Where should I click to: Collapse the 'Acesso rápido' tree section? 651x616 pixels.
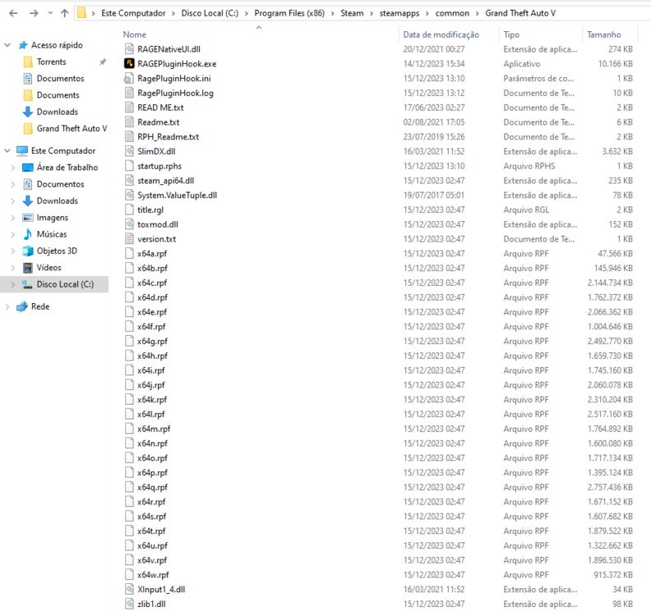7,45
